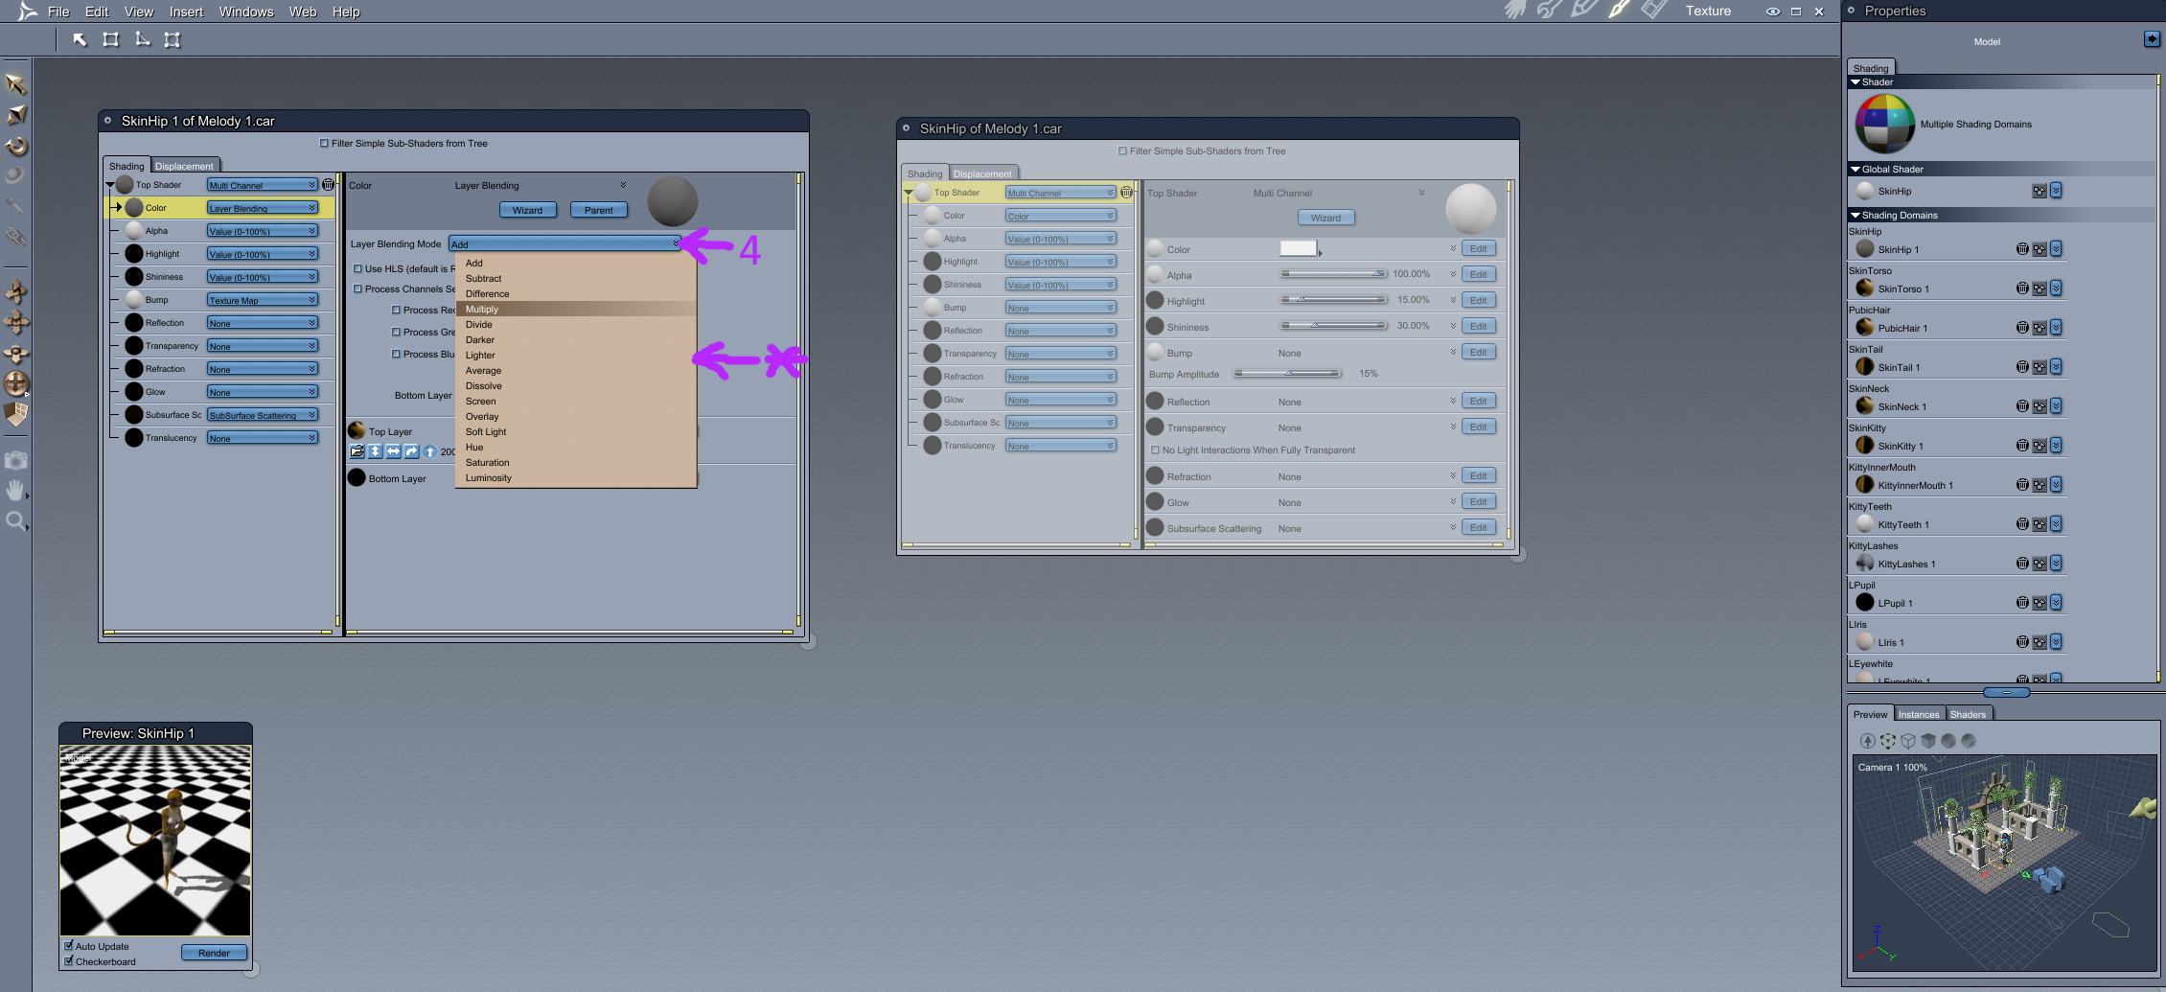Open Bump channel Texture Map dropdown
2166x992 pixels.
click(262, 300)
